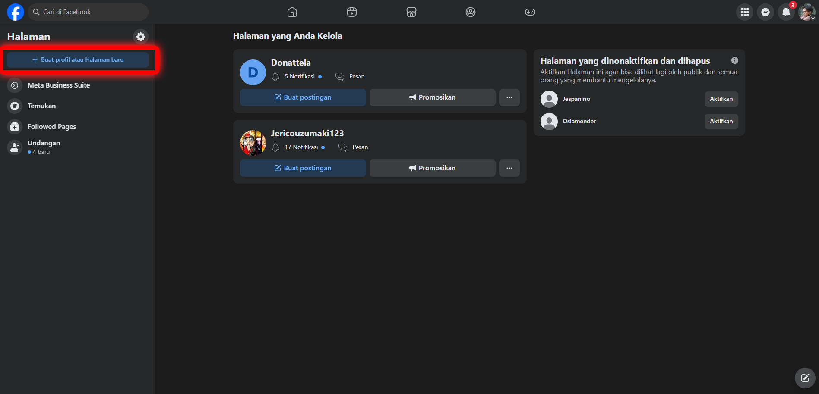
Task: Open Meta Business Suite in sidebar
Action: click(59, 85)
